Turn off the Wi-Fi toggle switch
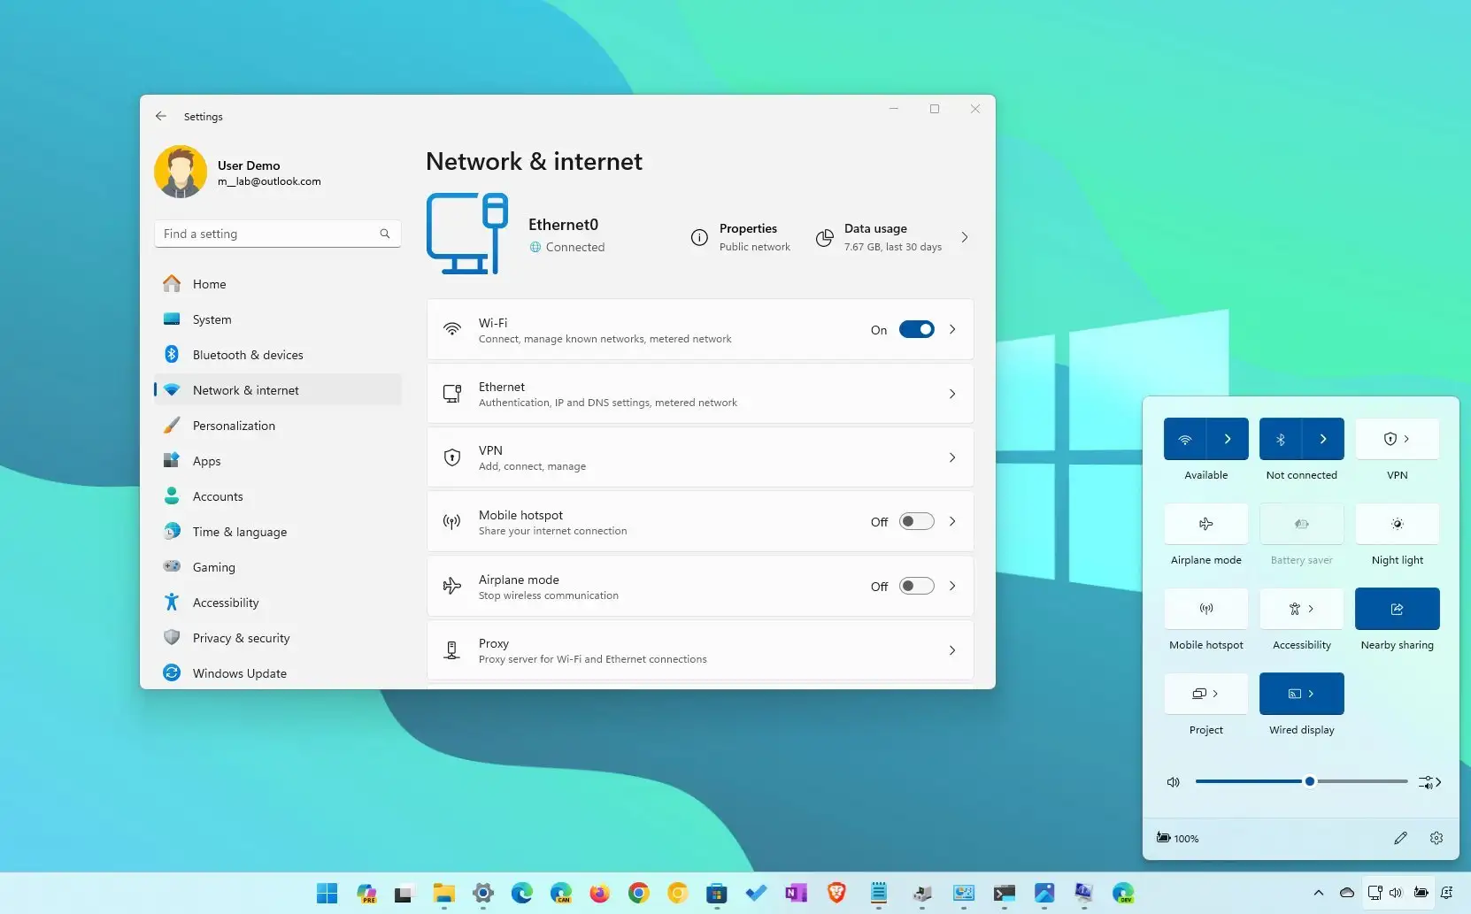1471x914 pixels. [x=917, y=329]
